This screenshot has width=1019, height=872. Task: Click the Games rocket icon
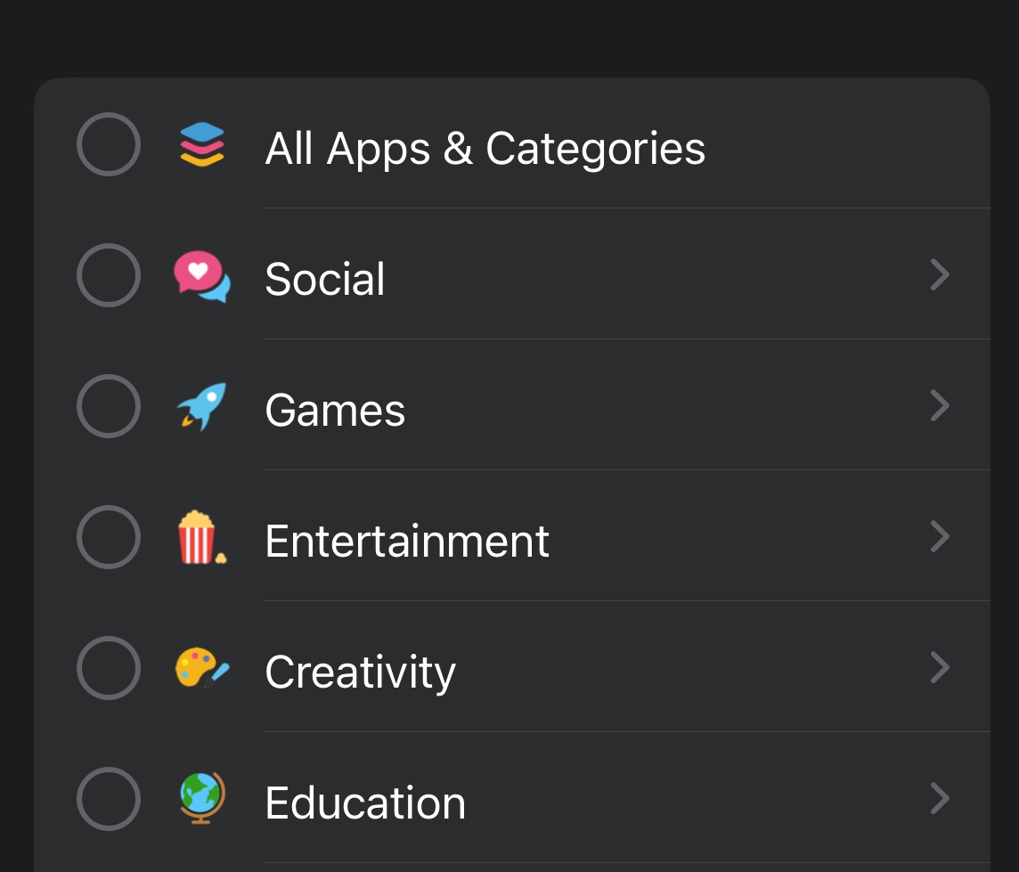(202, 407)
